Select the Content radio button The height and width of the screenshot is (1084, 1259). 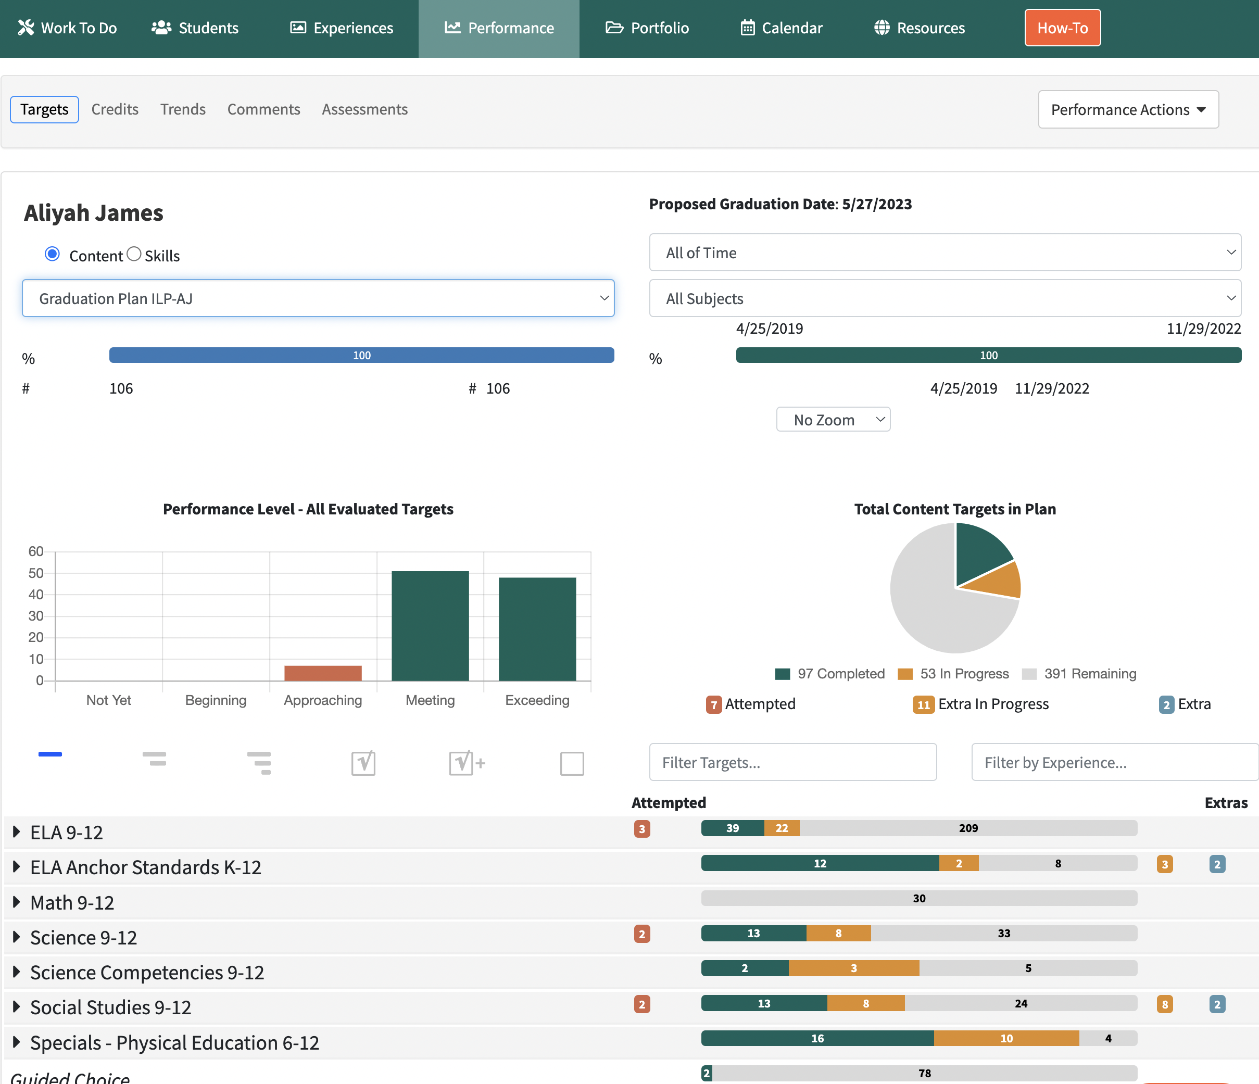[x=52, y=254]
